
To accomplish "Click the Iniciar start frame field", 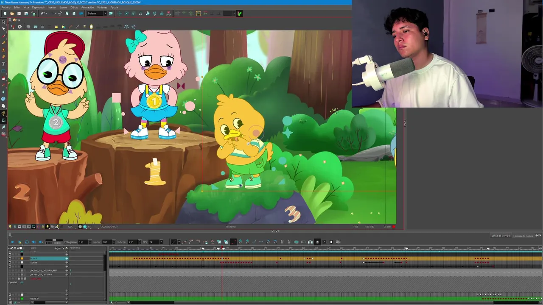I will coord(107,242).
